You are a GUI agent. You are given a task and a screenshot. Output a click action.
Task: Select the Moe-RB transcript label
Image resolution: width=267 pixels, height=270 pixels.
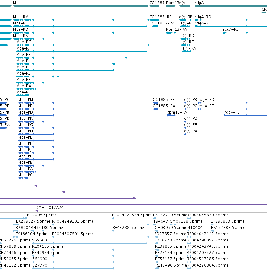tap(24, 80)
